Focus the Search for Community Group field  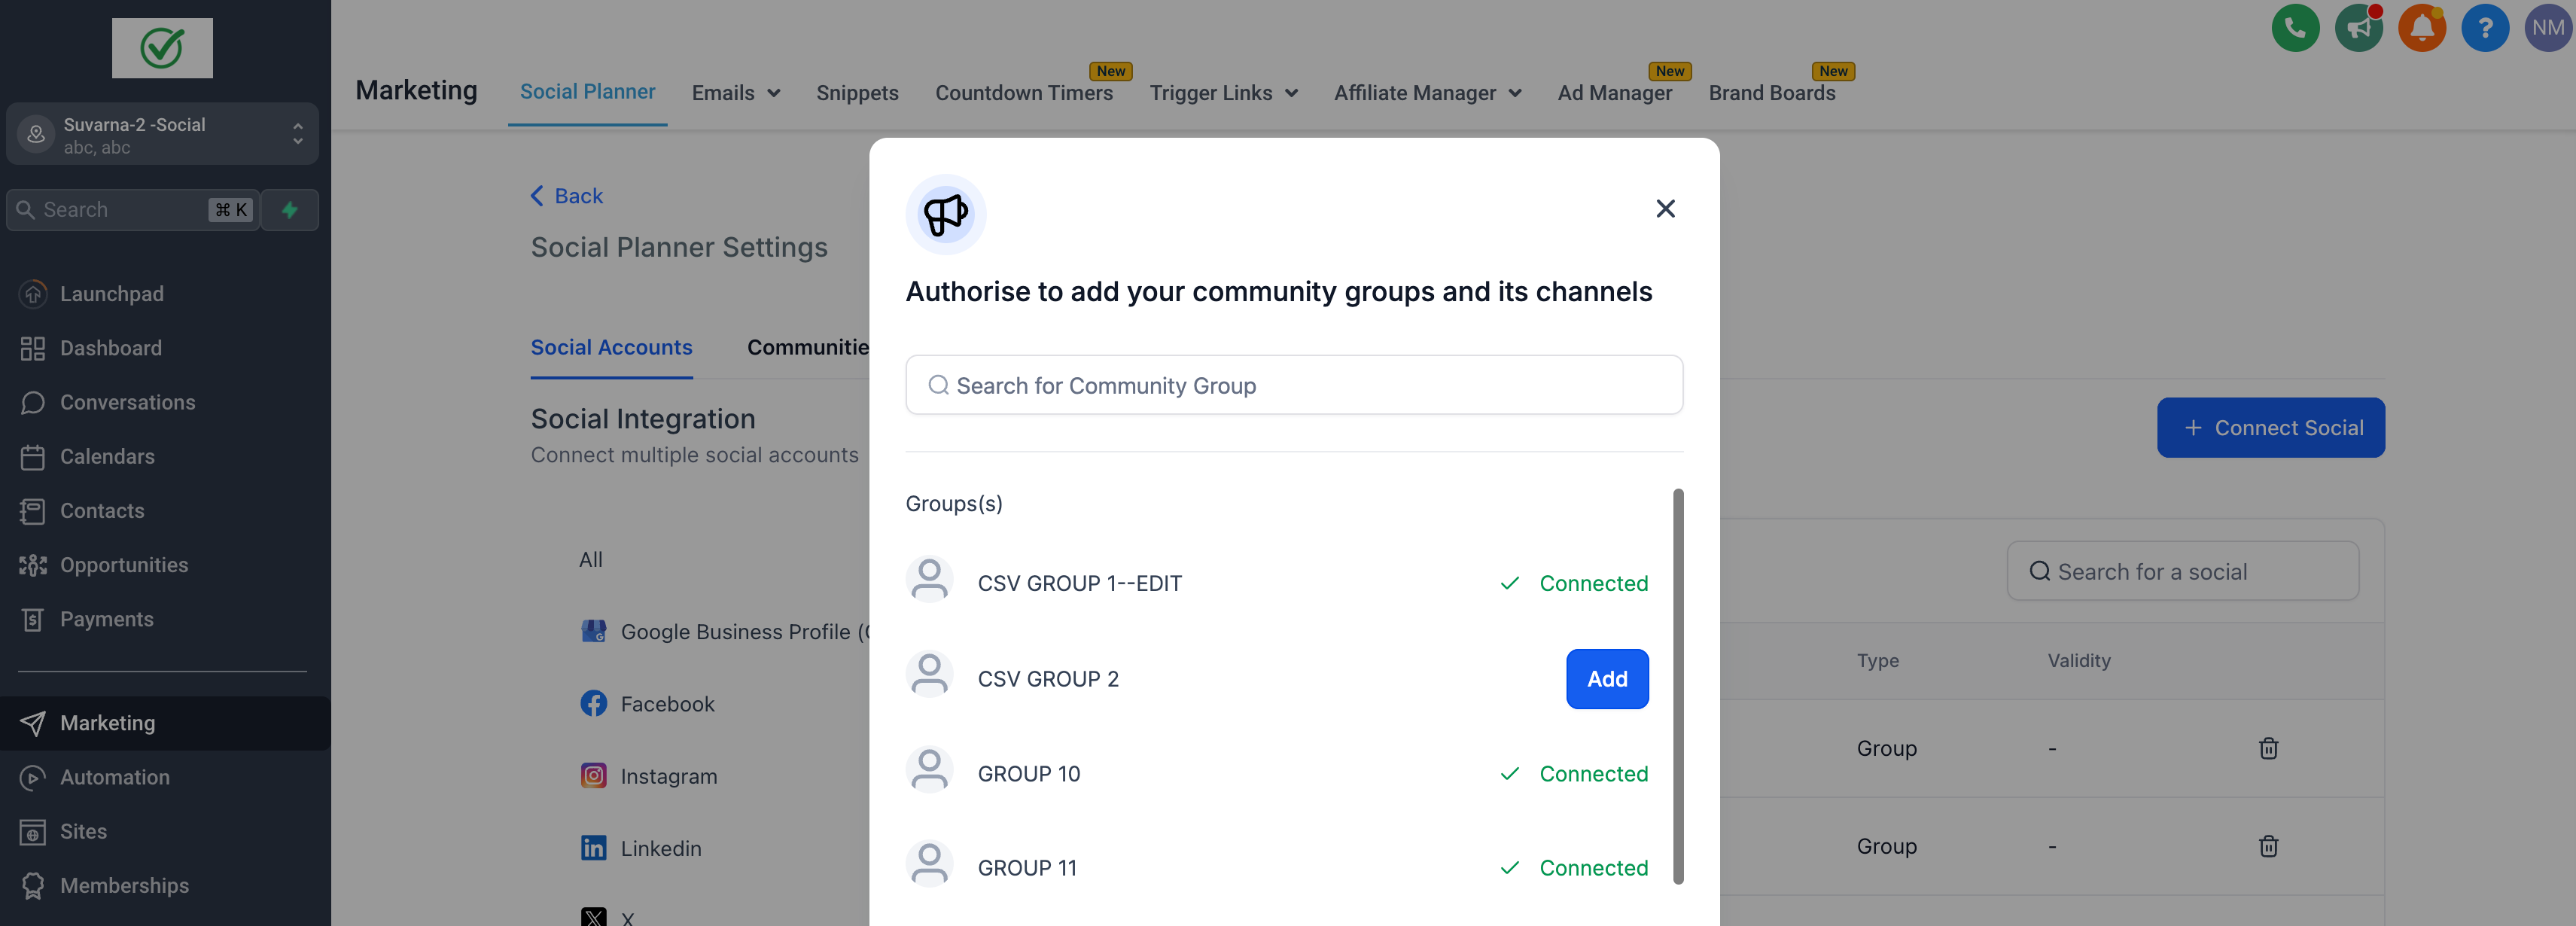1294,385
